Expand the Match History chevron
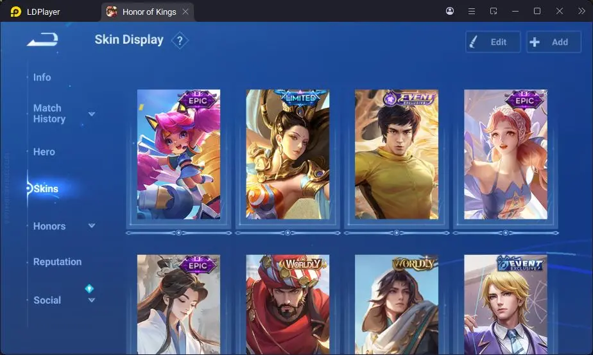The height and width of the screenshot is (355, 593). pyautogui.click(x=92, y=114)
